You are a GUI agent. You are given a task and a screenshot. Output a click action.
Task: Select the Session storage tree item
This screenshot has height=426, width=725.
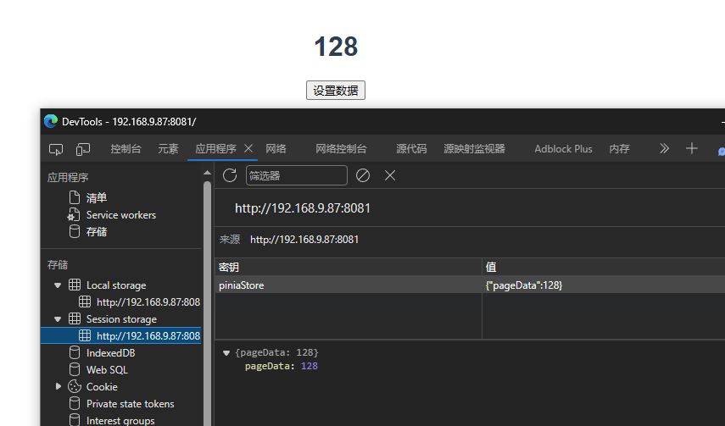tap(121, 319)
